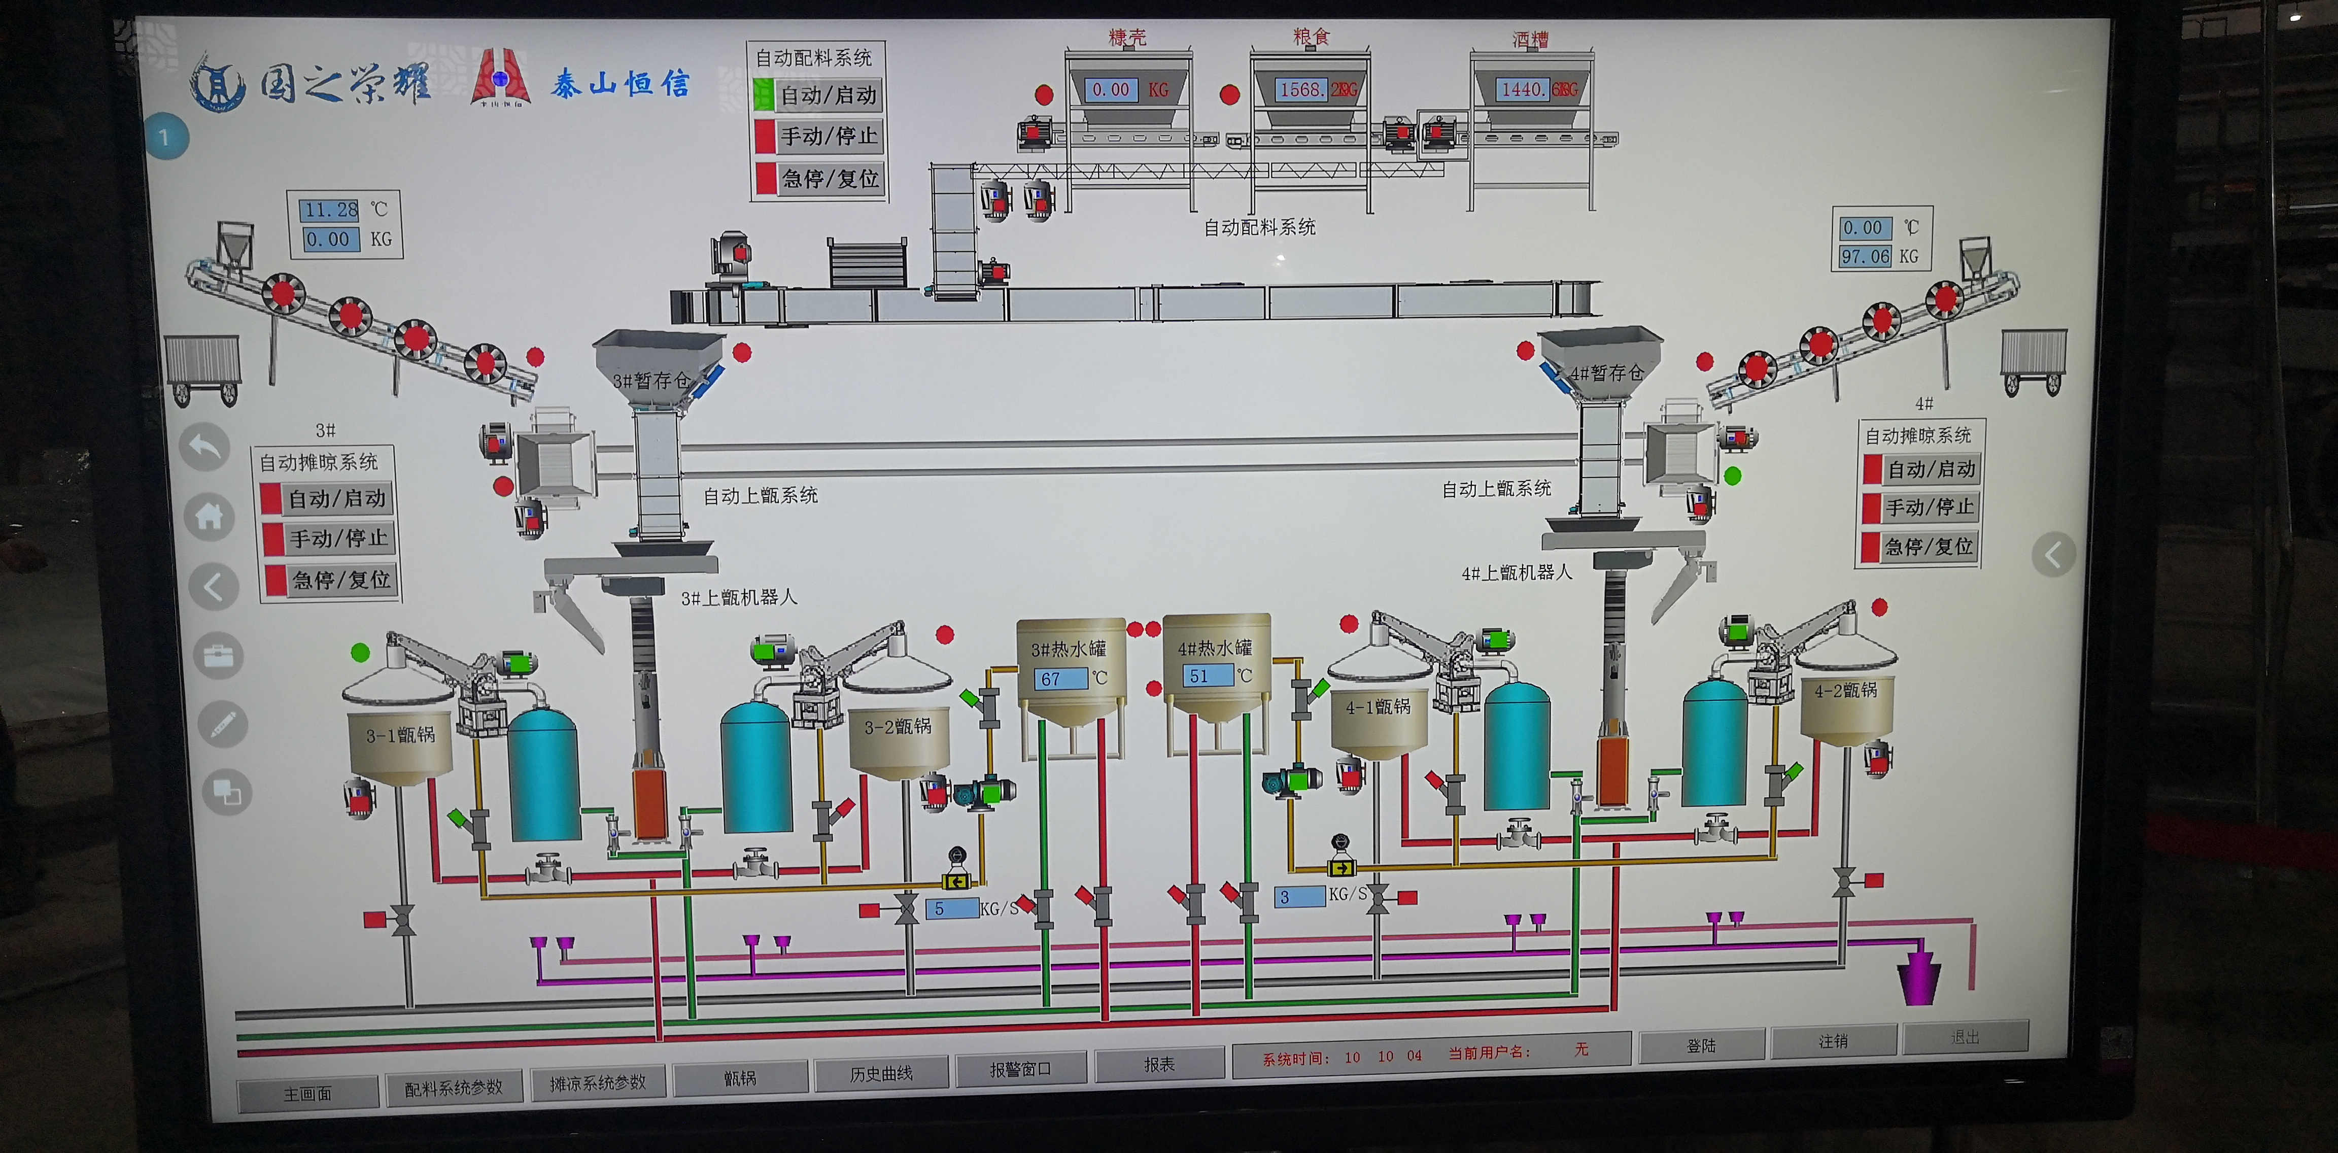Open the briefcase toolbox sidebar icon

pos(218,656)
